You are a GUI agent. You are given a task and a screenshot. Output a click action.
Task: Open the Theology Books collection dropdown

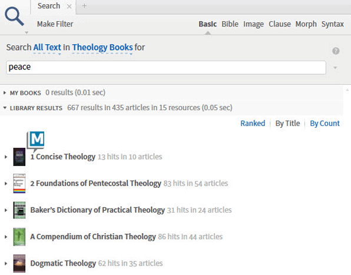point(102,48)
